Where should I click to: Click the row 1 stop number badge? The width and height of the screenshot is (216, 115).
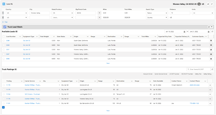coord(3,13)
